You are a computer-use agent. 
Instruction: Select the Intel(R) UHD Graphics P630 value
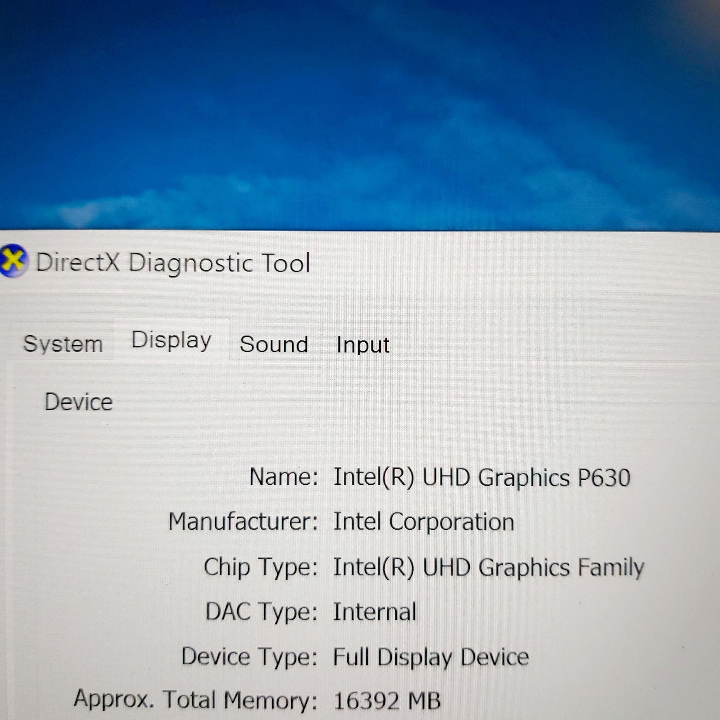481,478
